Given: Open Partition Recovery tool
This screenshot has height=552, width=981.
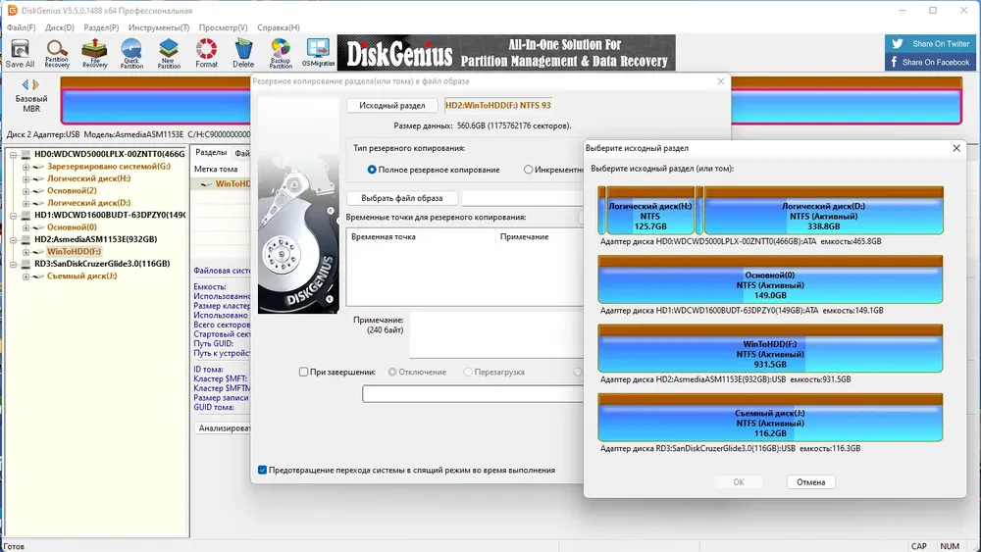Looking at the screenshot, I should 57,53.
